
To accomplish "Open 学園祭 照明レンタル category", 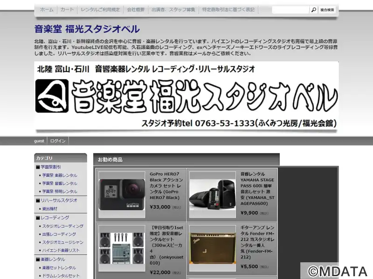I will point(60,192).
